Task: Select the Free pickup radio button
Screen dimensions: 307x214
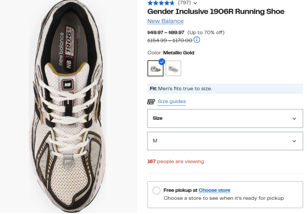Action: coord(157,191)
